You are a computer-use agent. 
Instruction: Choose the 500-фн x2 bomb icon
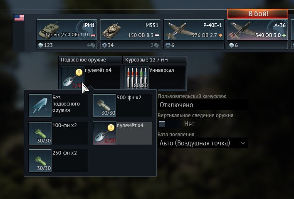click(104, 105)
